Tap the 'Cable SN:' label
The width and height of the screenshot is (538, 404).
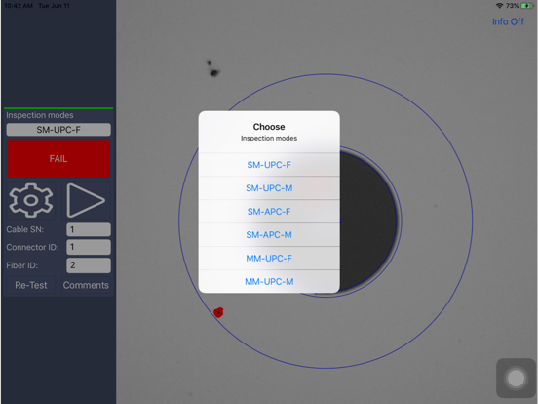25,229
